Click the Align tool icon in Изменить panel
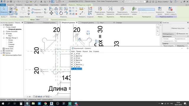 click(51, 9)
